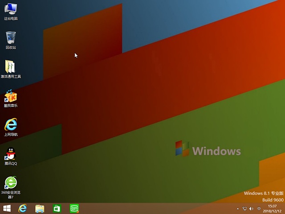Screen dimensions: 285x214
Task: Open the network status tray icon
Action: point(245,209)
